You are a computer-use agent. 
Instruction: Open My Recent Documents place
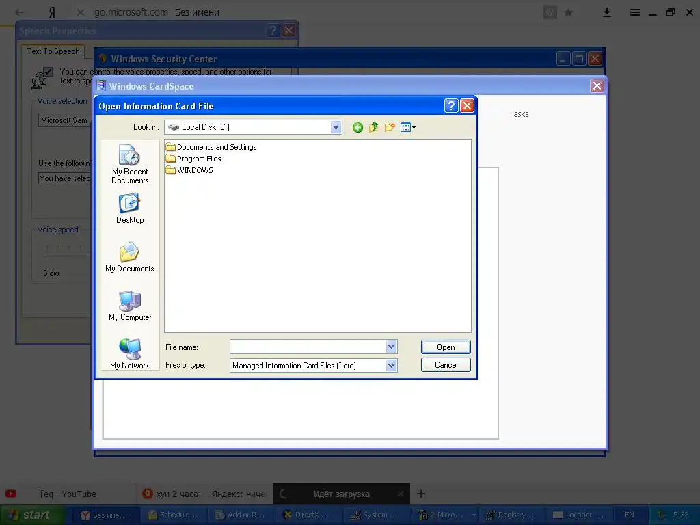point(130,164)
